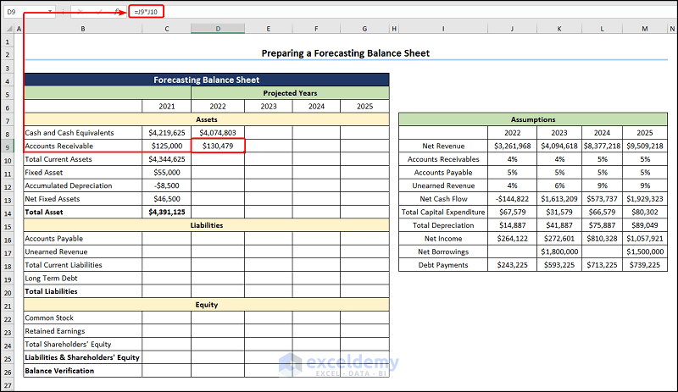The width and height of the screenshot is (678, 392).
Task: Select column C header
Action: tap(166, 29)
